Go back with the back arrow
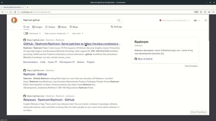The height and width of the screenshot is (121, 216). point(3,12)
